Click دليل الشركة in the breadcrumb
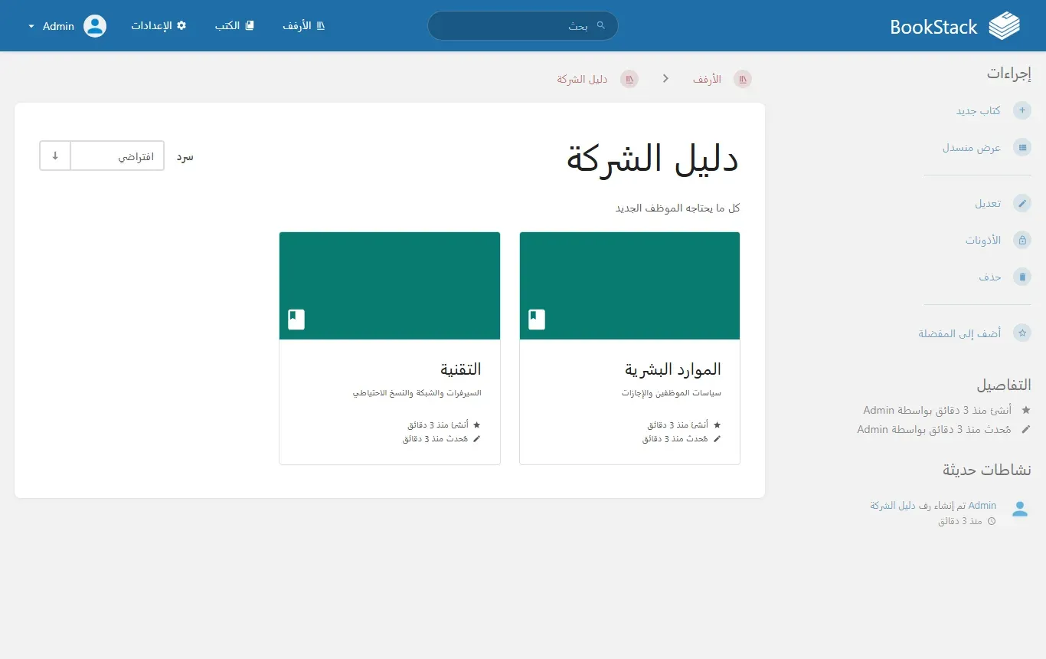Viewport: 1046px width, 659px height. (x=582, y=79)
